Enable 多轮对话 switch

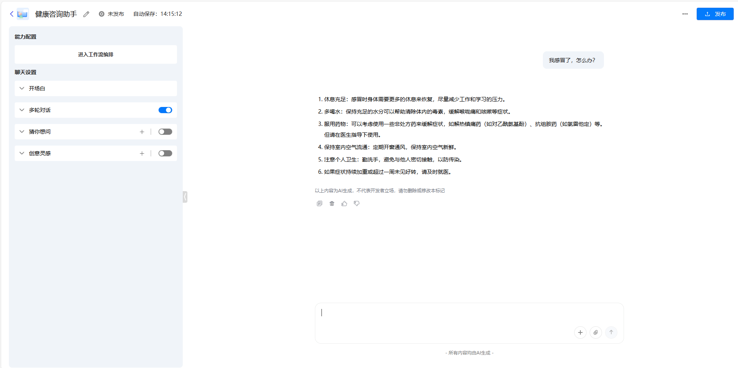tap(165, 110)
